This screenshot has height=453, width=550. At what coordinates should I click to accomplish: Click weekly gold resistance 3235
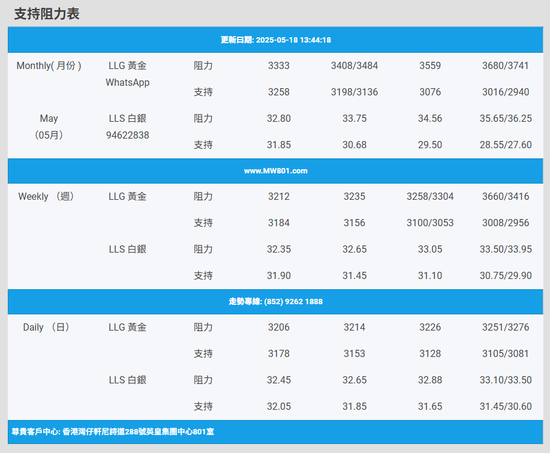(354, 196)
